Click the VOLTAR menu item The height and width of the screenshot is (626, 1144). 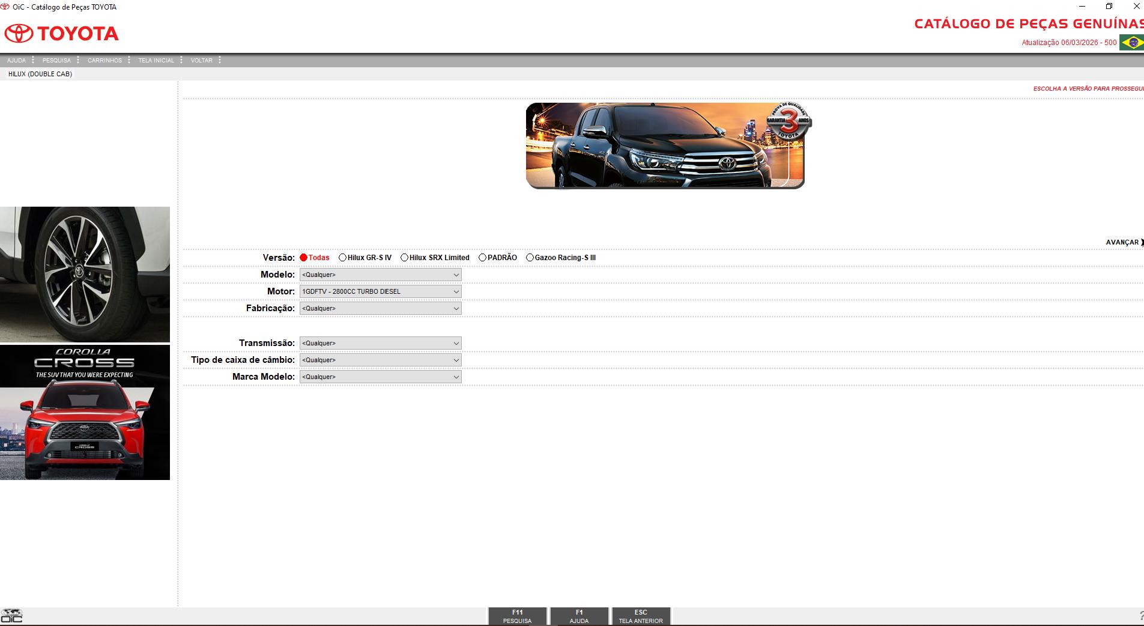point(202,60)
